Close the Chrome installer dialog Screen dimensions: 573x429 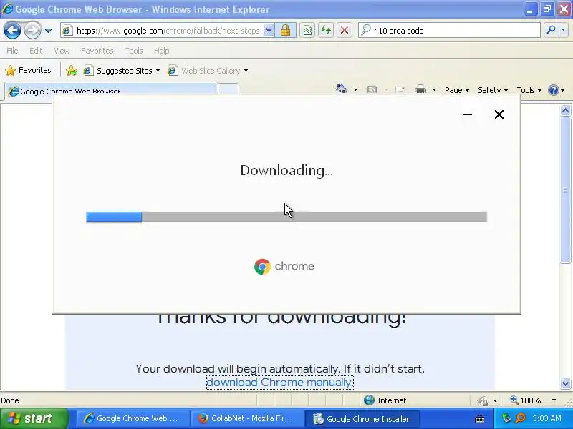pyautogui.click(x=499, y=114)
